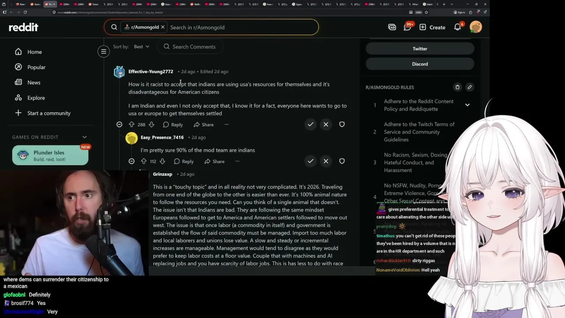Open the Plunder Isles game card
The image size is (565, 318).
click(50, 155)
